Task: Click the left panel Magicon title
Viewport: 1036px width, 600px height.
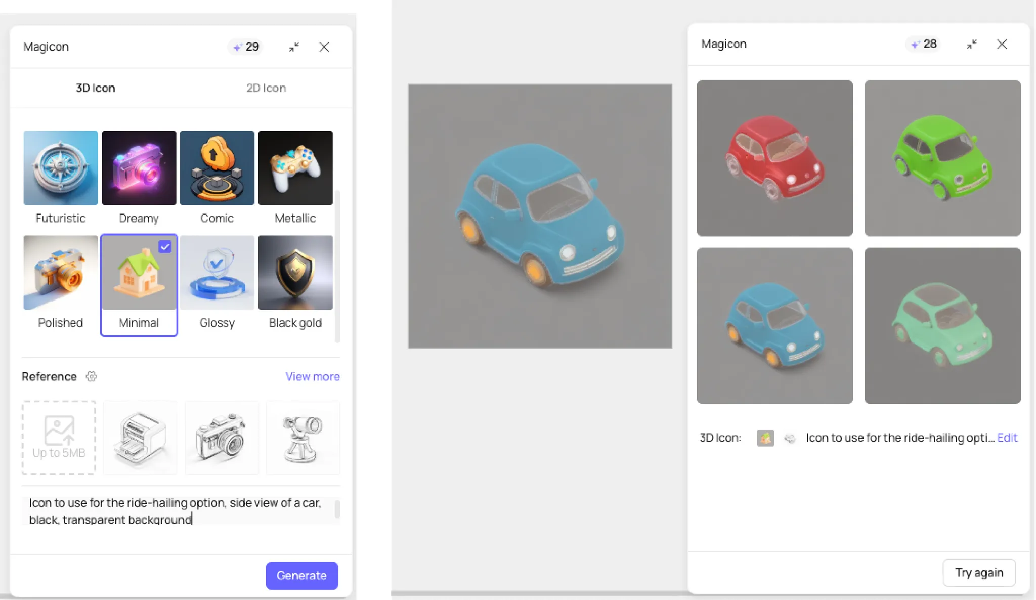Action: [46, 47]
